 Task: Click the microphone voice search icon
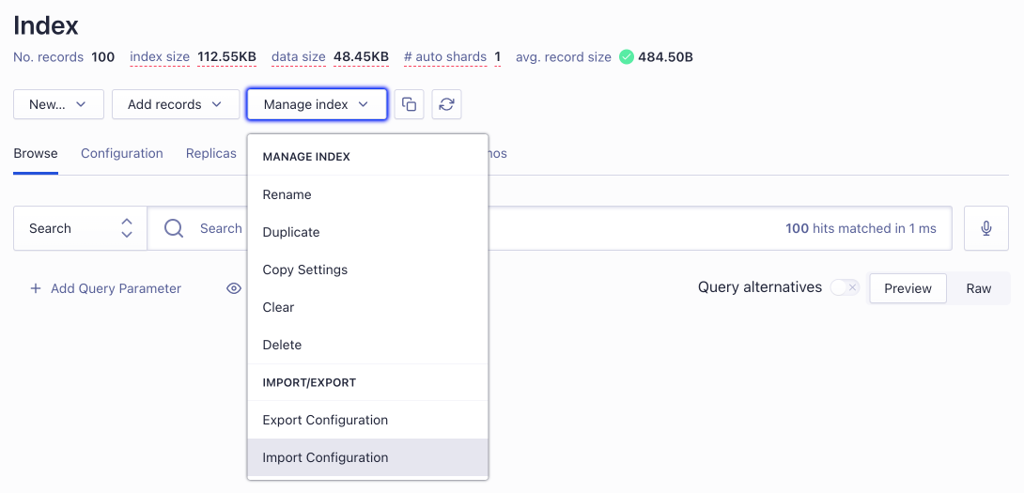[x=986, y=228]
